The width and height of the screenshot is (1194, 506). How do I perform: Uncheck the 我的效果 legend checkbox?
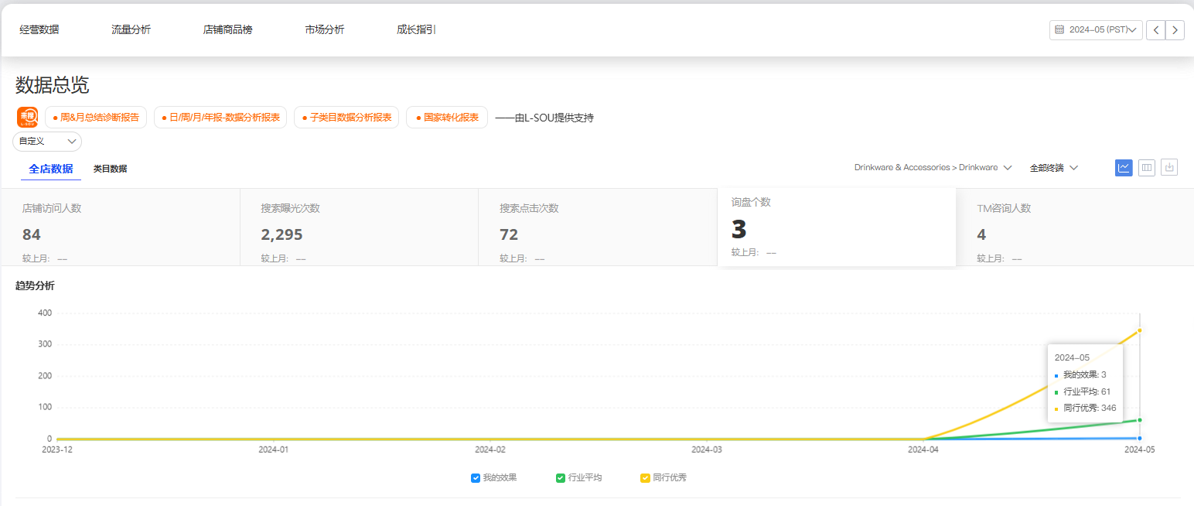pos(476,478)
